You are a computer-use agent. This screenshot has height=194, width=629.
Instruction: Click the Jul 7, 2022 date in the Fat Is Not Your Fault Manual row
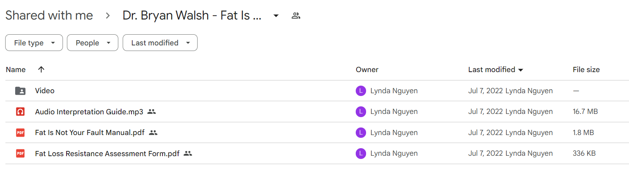pyautogui.click(x=485, y=133)
